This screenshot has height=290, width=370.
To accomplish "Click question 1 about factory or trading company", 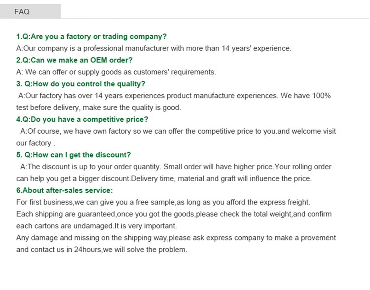I will click(91, 37).
